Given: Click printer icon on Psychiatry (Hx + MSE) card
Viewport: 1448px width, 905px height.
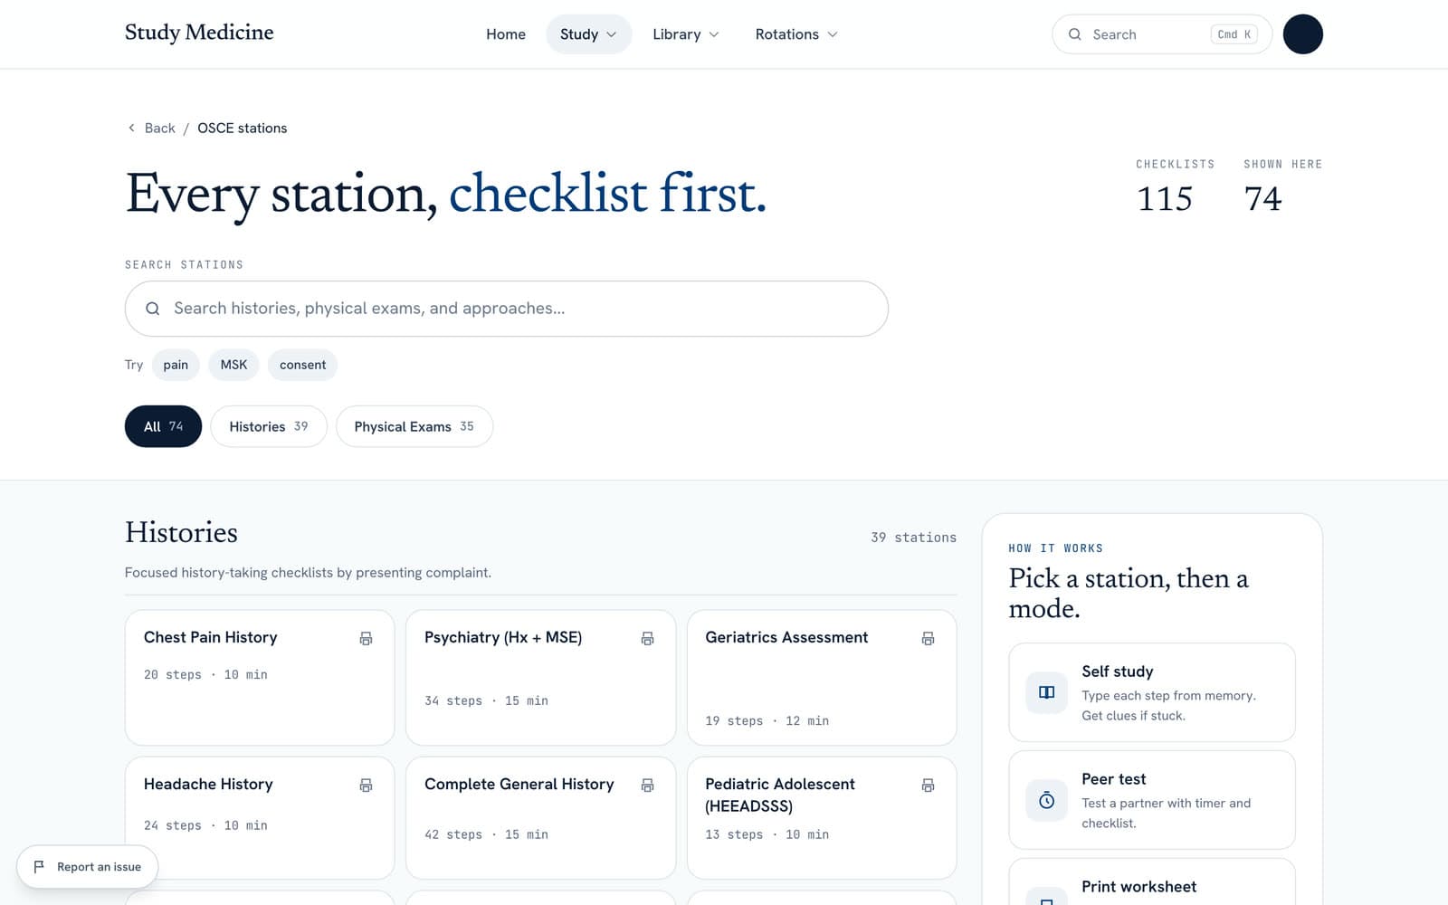Looking at the screenshot, I should [647, 638].
